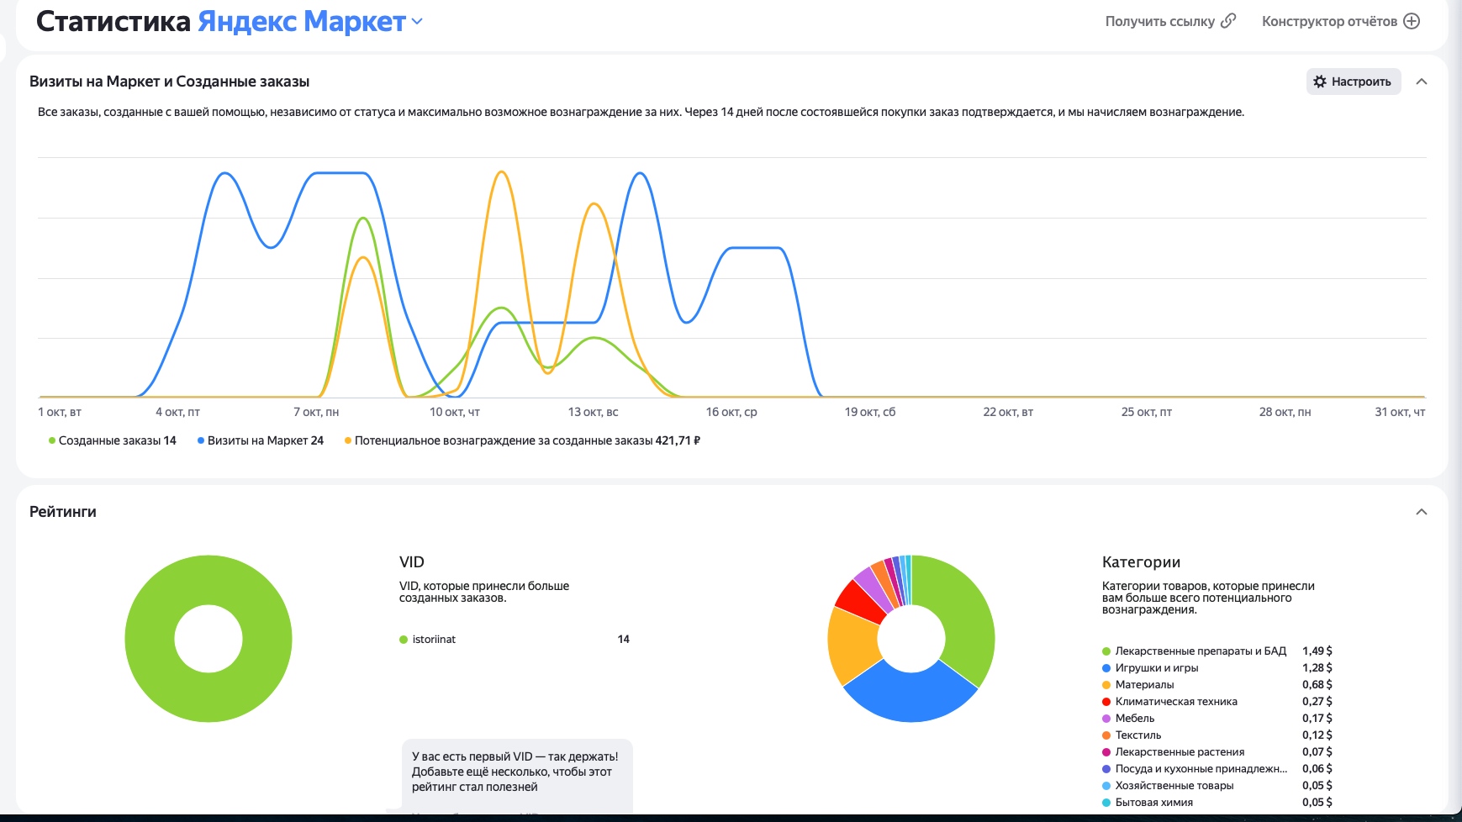The image size is (1462, 822).
Task: Click the first VID tip tooltip
Action: (517, 776)
